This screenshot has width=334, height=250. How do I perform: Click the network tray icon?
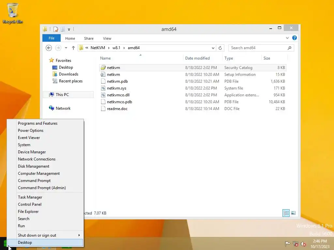click(x=295, y=243)
